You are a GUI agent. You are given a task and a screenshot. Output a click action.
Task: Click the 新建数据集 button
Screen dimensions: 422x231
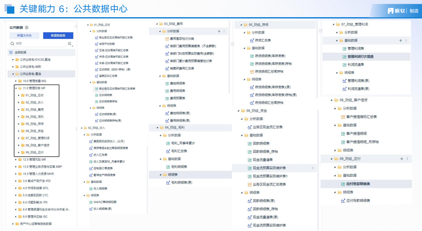(x=58, y=35)
